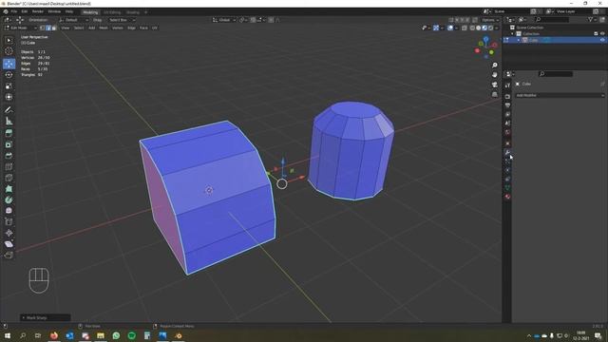Open the shading options dropdown arrow

point(496,28)
